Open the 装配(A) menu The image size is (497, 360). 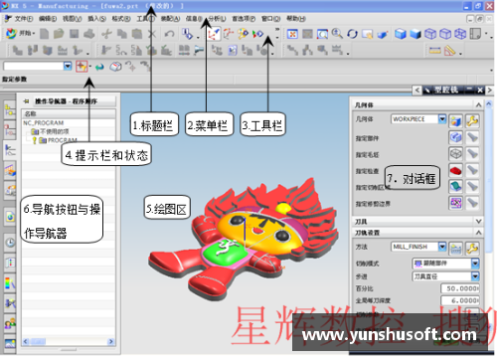coord(170,19)
